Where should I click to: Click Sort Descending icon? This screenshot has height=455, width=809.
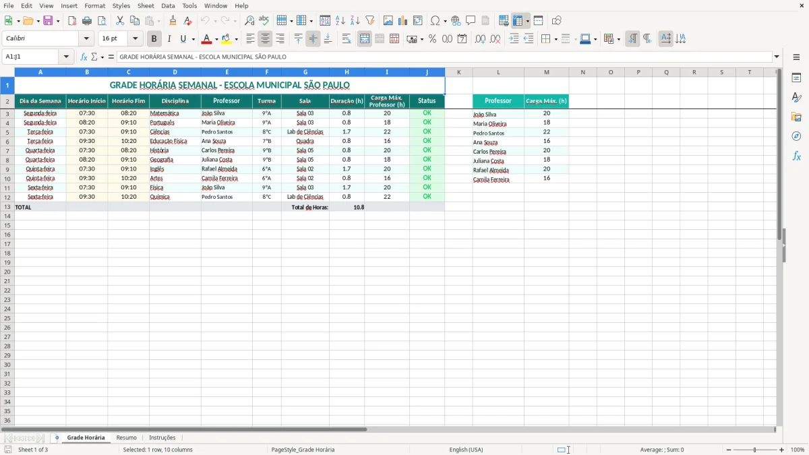click(x=355, y=21)
